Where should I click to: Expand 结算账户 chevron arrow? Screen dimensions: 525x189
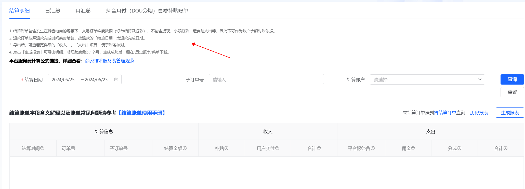[x=480, y=79]
